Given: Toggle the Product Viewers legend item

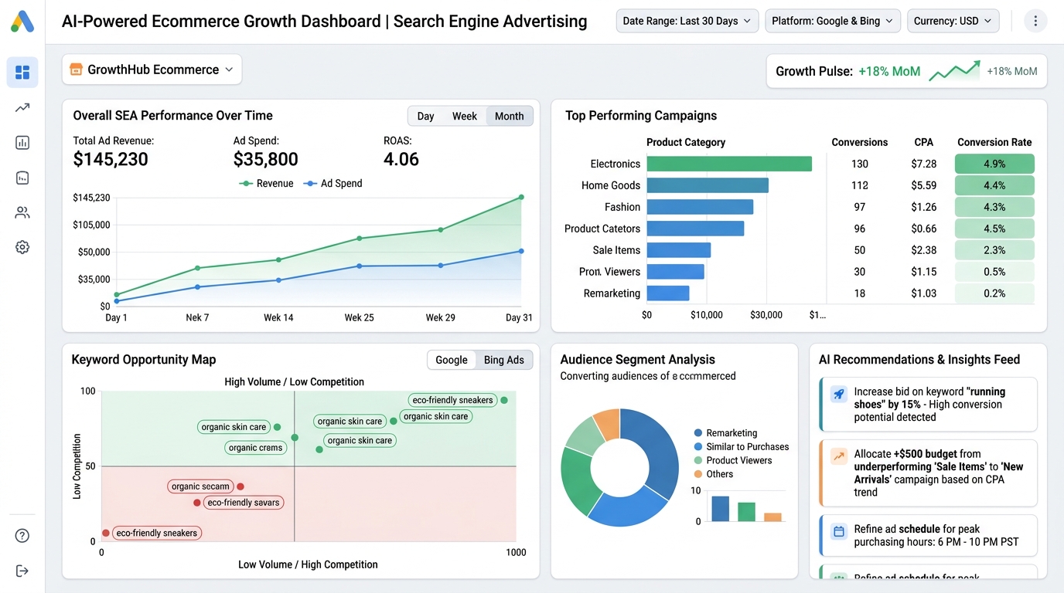Looking at the screenshot, I should (733, 460).
